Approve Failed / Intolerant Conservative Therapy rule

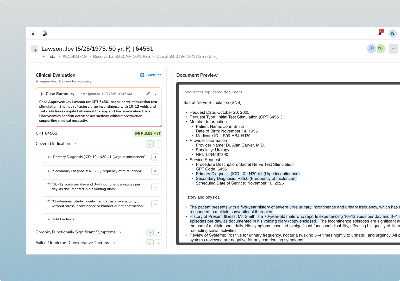pyautogui.click(x=150, y=242)
